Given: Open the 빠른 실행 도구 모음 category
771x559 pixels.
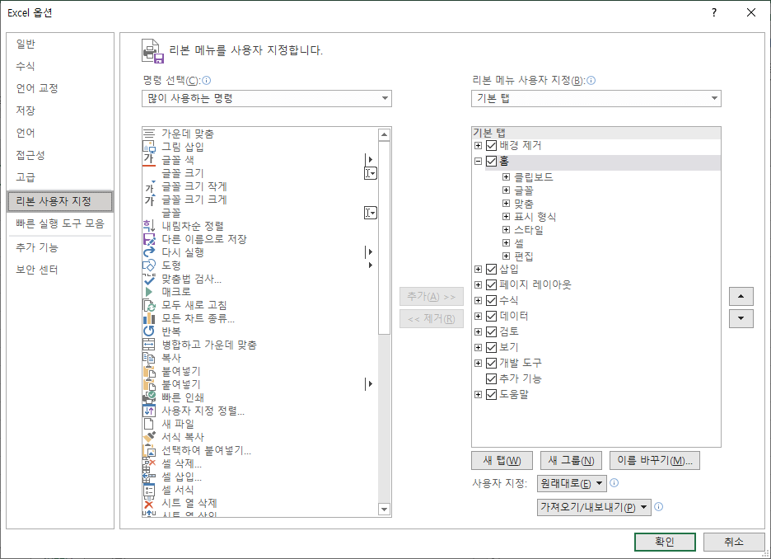Looking at the screenshot, I should [x=60, y=223].
